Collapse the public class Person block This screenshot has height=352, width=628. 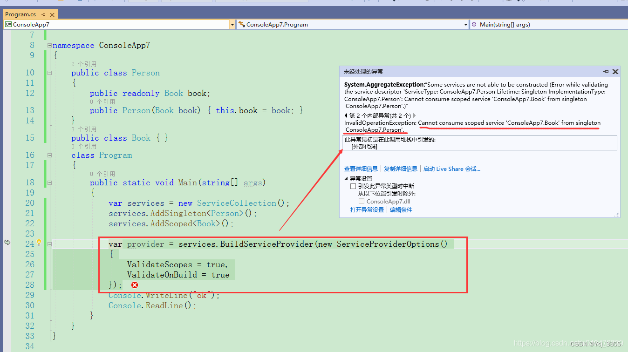pyautogui.click(x=49, y=73)
